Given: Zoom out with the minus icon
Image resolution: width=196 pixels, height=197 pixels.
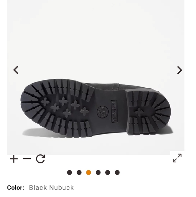Looking at the screenshot, I should [27, 159].
